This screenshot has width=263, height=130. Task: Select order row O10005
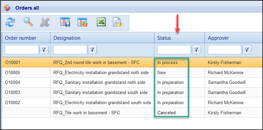tap(13, 72)
